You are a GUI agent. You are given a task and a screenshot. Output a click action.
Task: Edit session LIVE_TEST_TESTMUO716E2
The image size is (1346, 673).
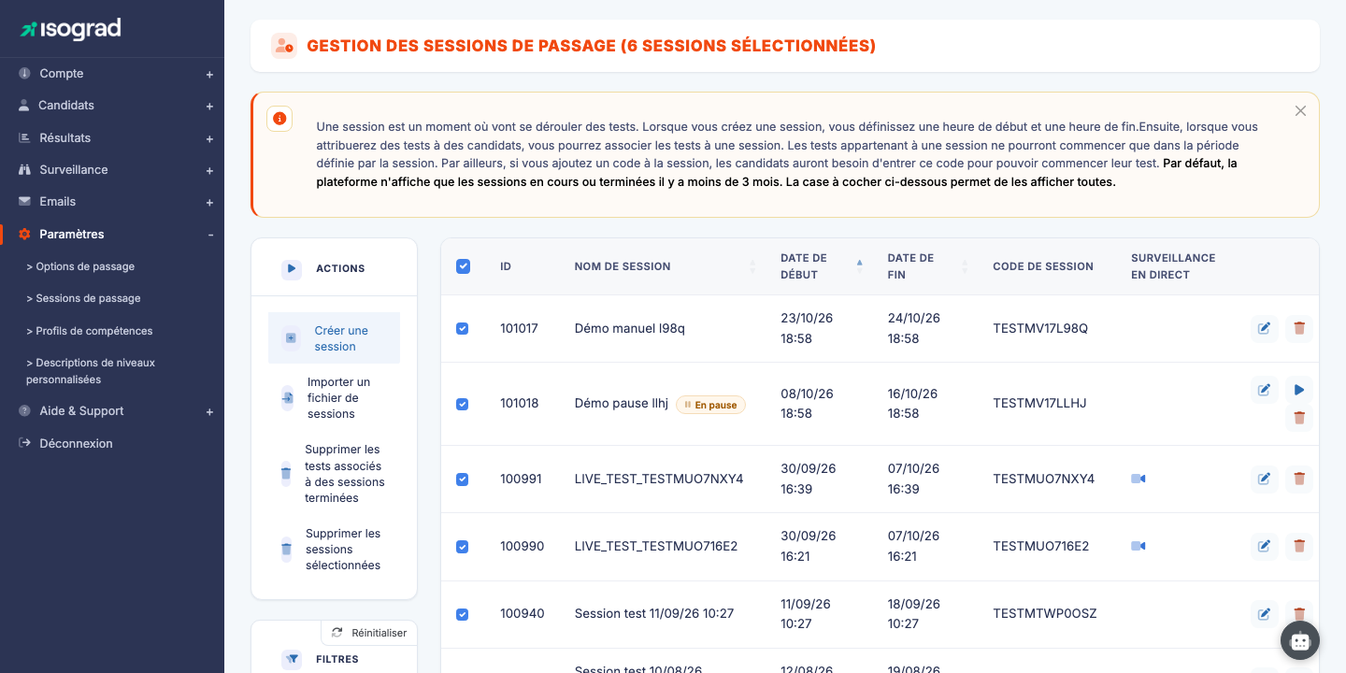pyautogui.click(x=1265, y=546)
